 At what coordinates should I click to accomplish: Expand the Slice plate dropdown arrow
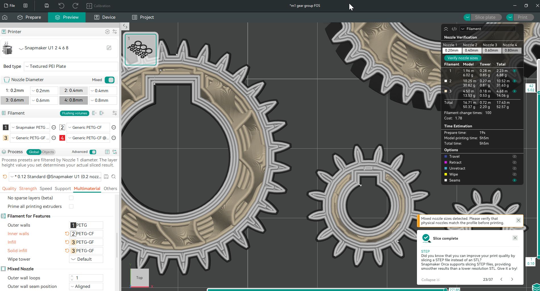(x=467, y=17)
